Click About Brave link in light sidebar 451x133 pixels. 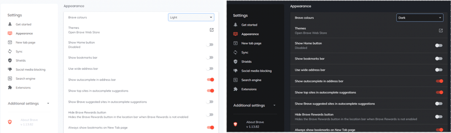[x=29, y=120]
